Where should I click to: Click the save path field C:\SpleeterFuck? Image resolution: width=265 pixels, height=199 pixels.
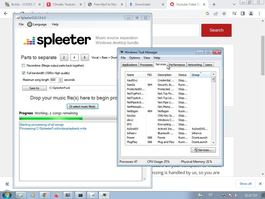(83, 88)
